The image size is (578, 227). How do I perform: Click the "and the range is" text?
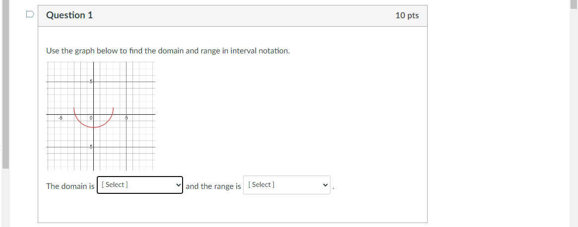[x=213, y=186]
